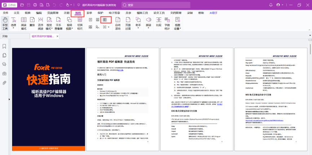The image size is (312, 155).
Task: Click the notification bell icon
Action: pos(268,5)
